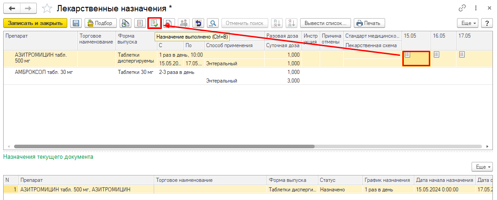Image resolution: width=497 pixels, height=200 pixels.
Task: Open the three-dots window menu
Action: click(x=476, y=9)
